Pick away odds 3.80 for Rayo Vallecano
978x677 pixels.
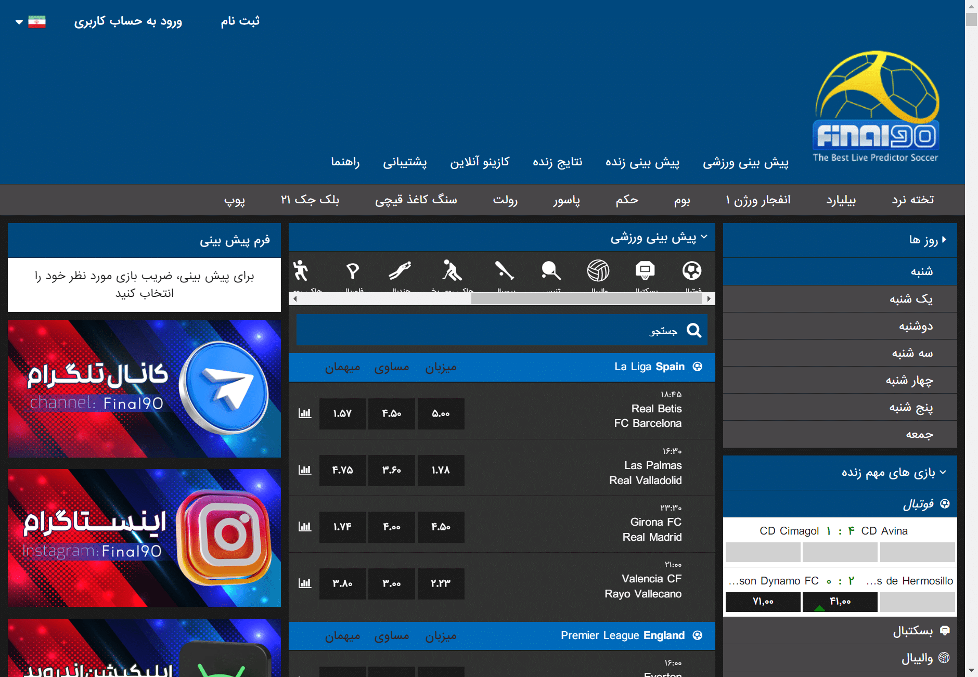342,584
